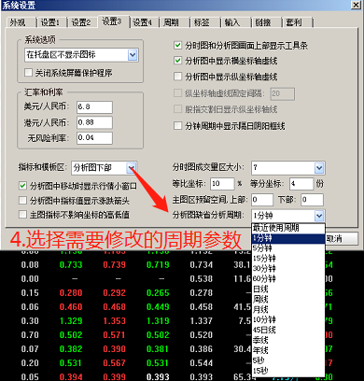Open the 套利 tab
The image size is (364, 381).
(x=294, y=22)
